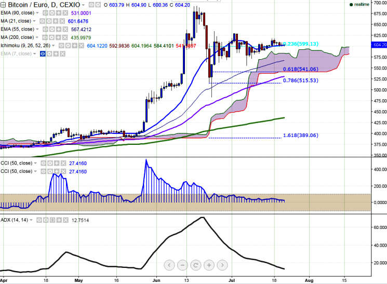Hide the EMA (55, close) line
This screenshot has width=387, height=284.
(x=45, y=30)
